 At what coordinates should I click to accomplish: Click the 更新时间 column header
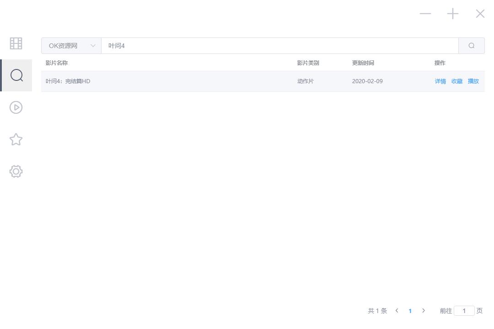point(363,63)
